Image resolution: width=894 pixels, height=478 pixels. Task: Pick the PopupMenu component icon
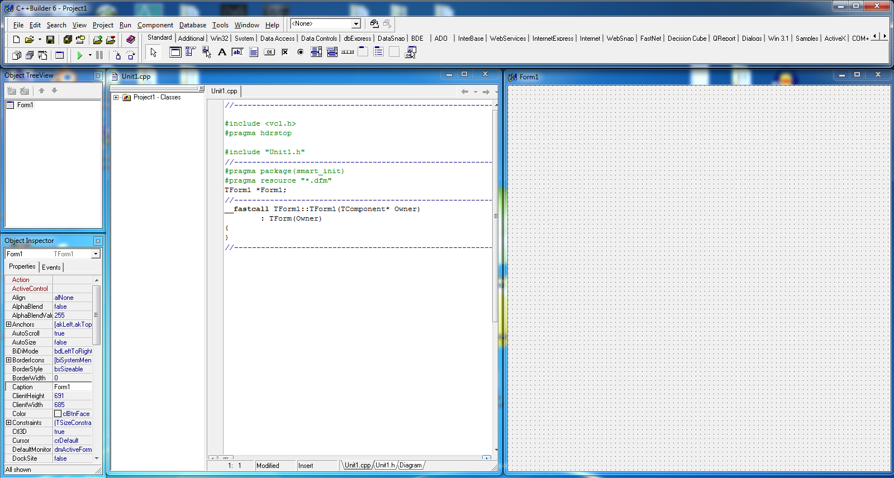tap(206, 52)
